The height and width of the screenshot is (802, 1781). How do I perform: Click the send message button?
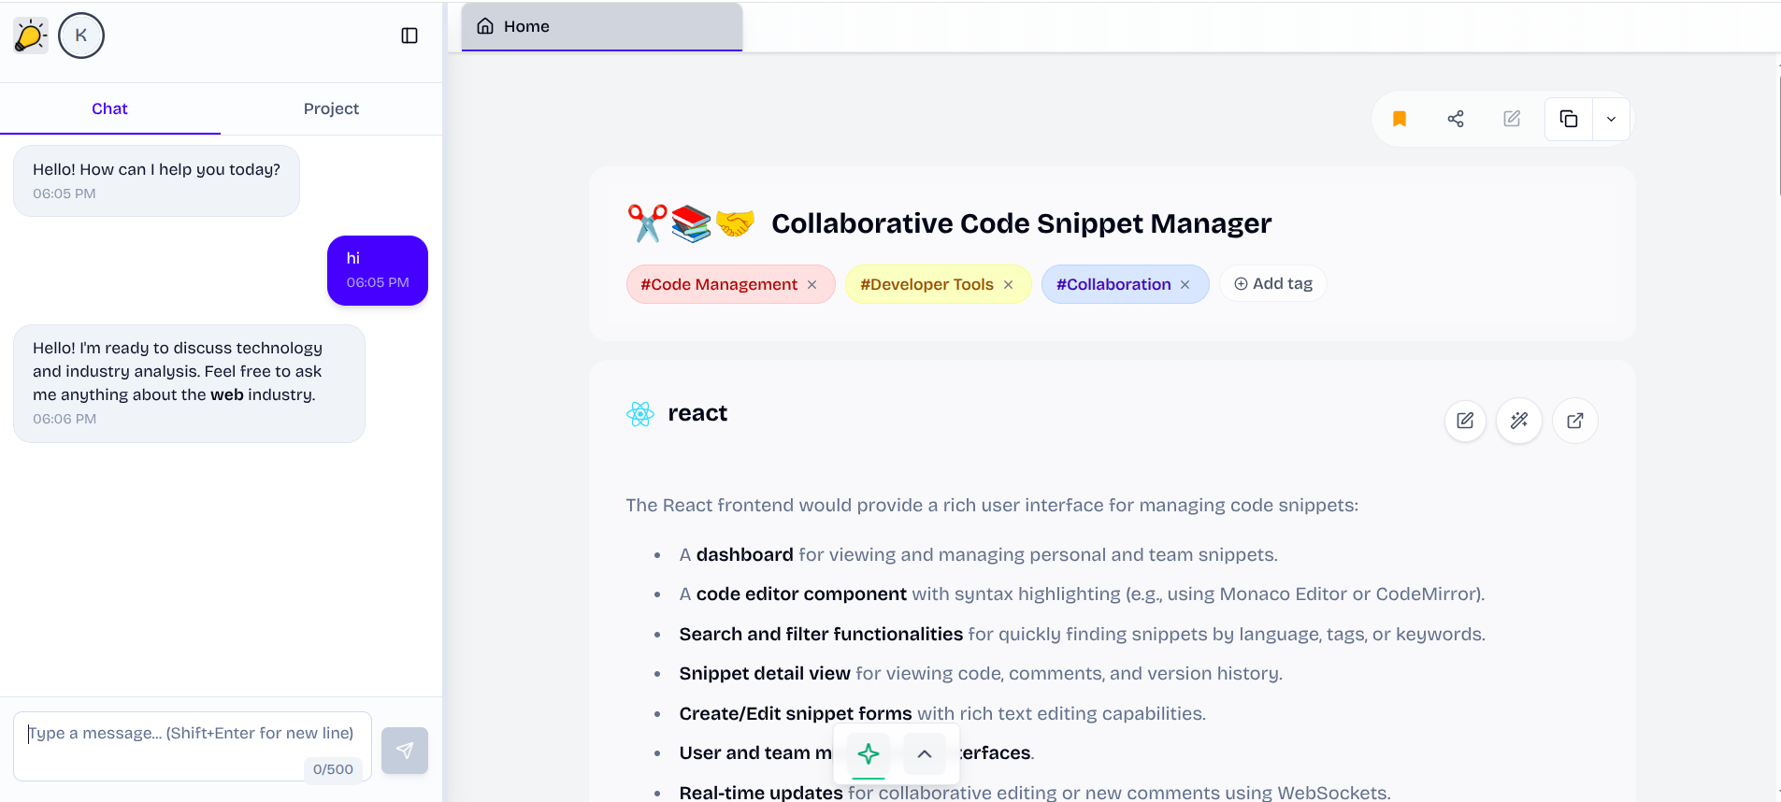pyautogui.click(x=405, y=751)
